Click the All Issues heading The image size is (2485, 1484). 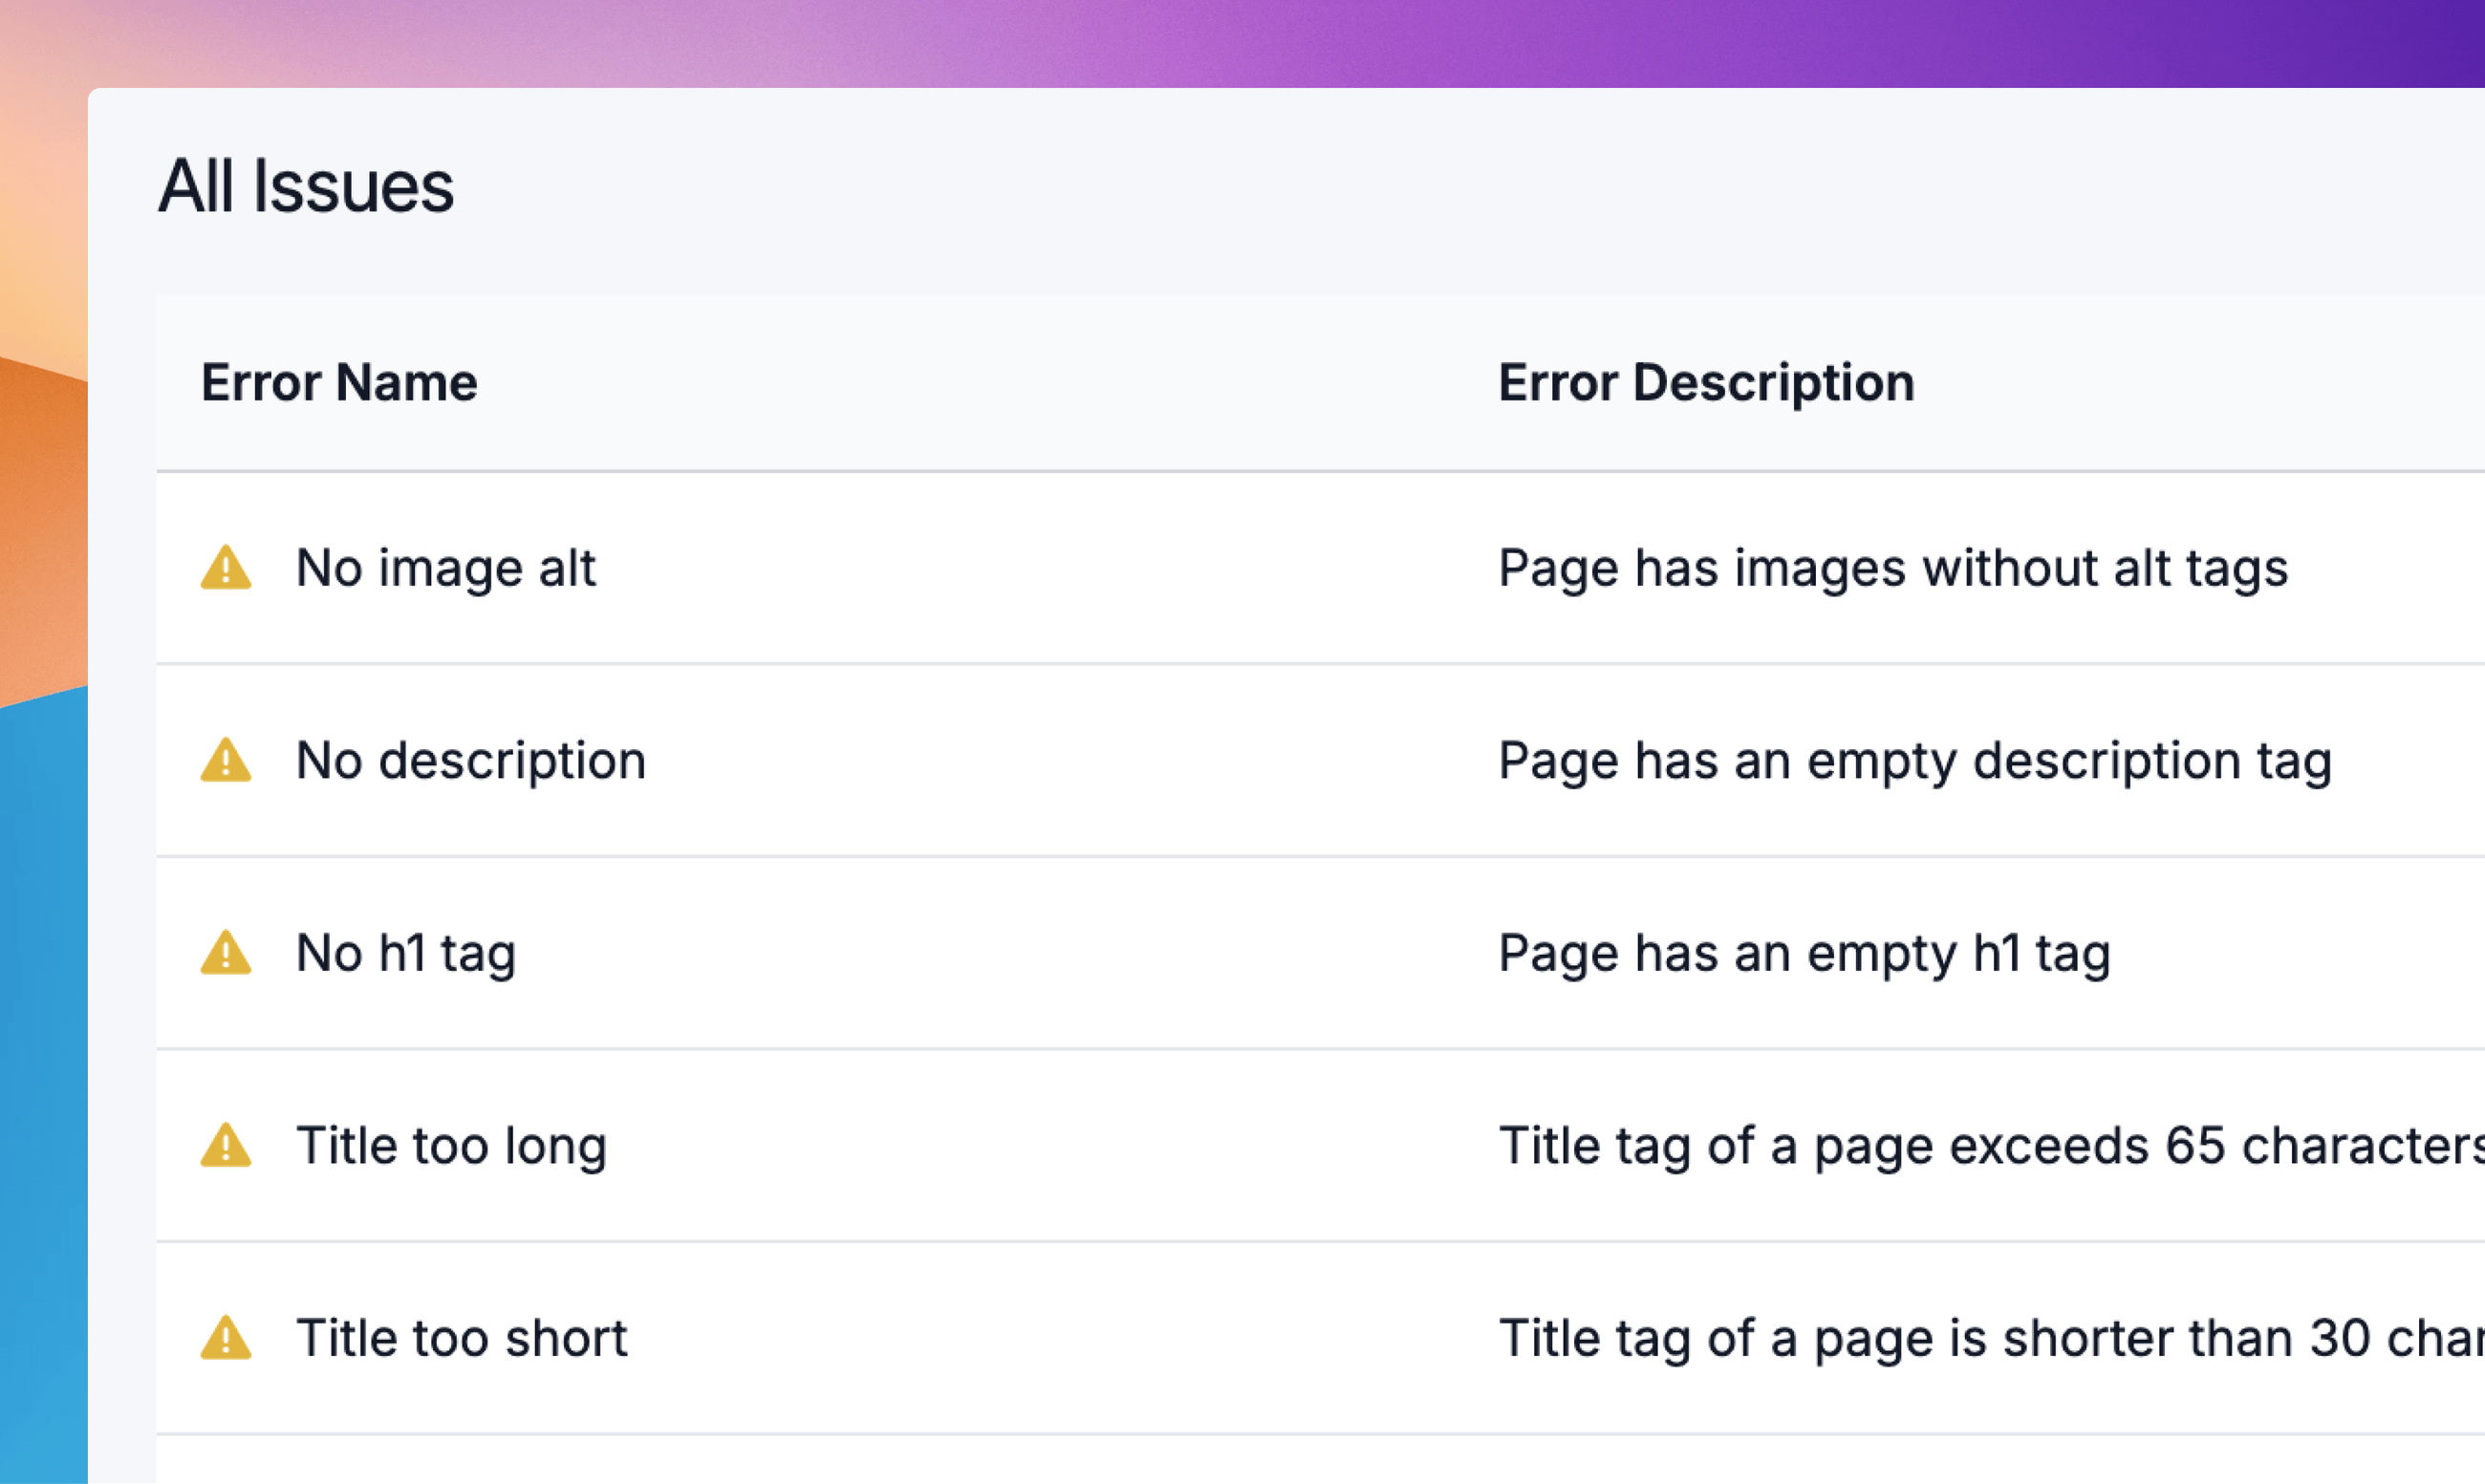point(306,186)
